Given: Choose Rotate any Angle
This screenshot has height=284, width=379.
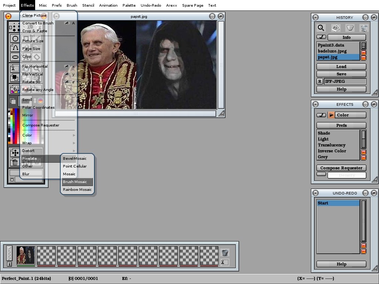Looking at the screenshot, I should coord(48,89).
